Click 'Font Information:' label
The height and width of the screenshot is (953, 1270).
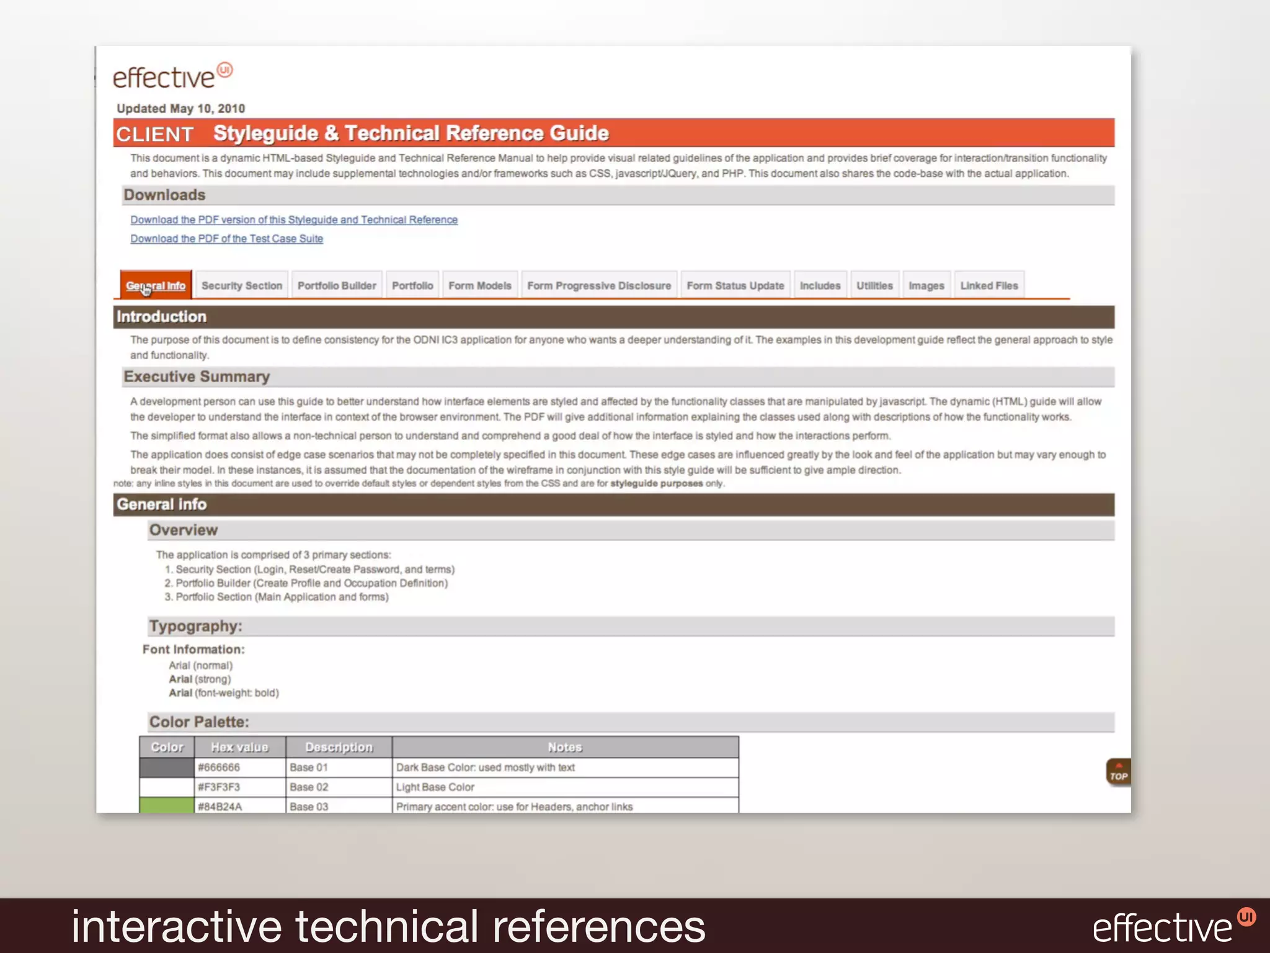193,649
